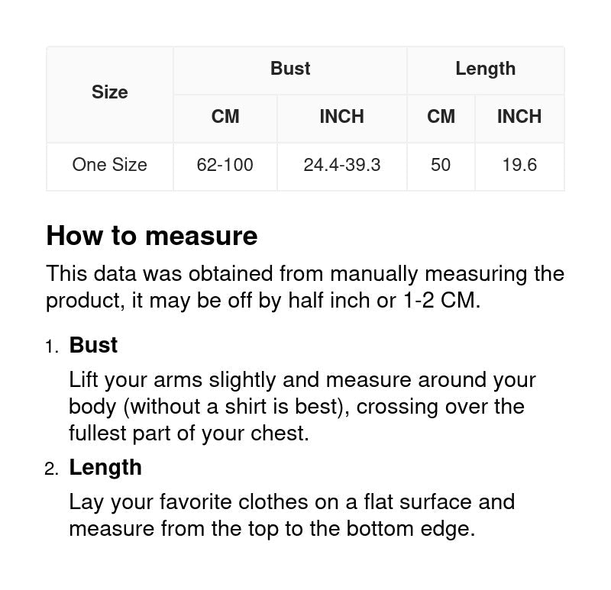The image size is (611, 590).
Task: Click list number 1 marker
Action: point(51,347)
